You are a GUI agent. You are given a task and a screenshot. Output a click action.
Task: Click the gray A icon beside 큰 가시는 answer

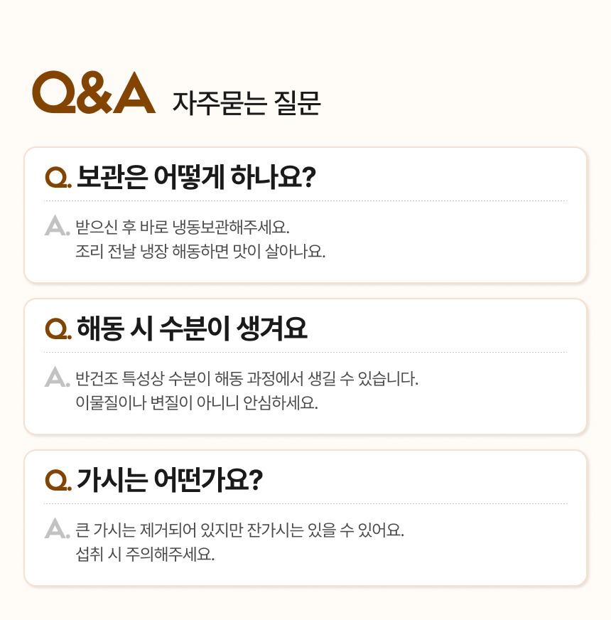(x=55, y=529)
